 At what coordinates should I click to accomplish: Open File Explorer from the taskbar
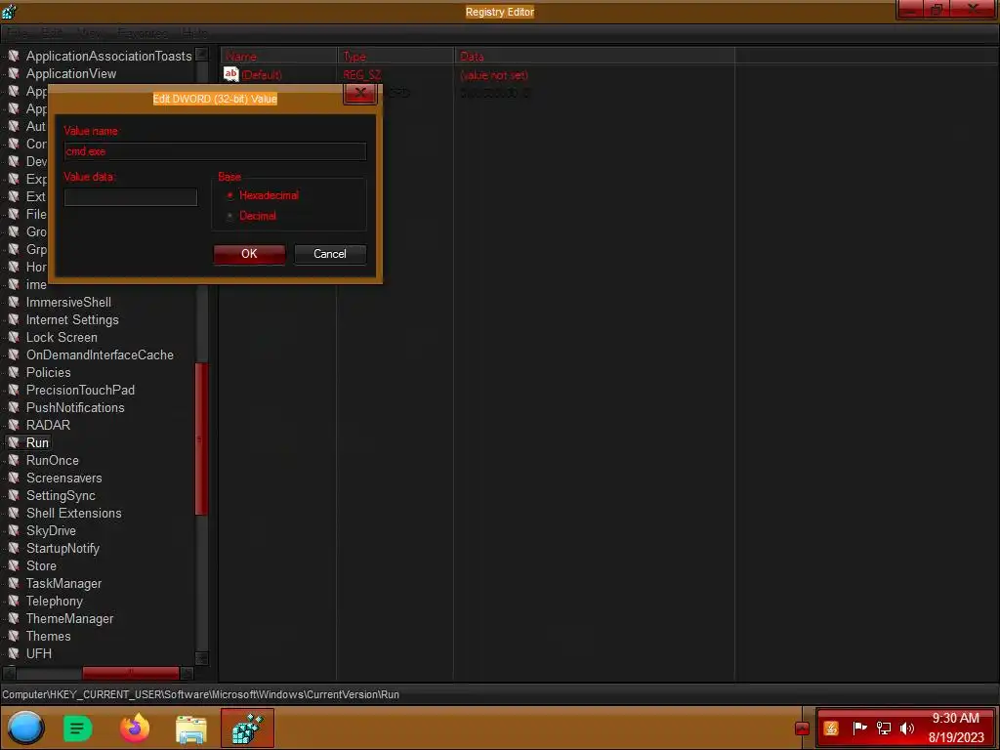click(191, 729)
